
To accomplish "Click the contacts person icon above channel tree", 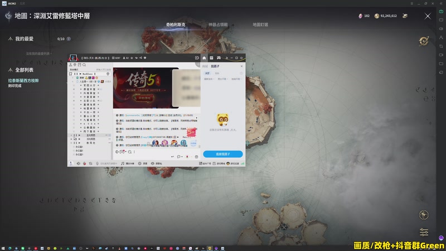I will (70, 65).
